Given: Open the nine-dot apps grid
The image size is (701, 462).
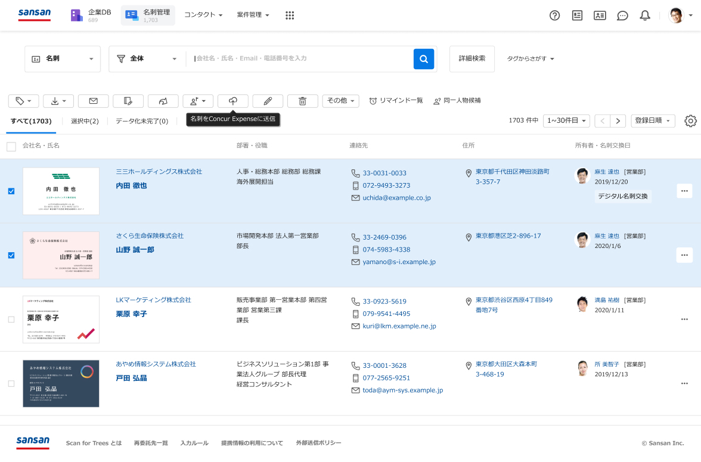Looking at the screenshot, I should coord(290,15).
